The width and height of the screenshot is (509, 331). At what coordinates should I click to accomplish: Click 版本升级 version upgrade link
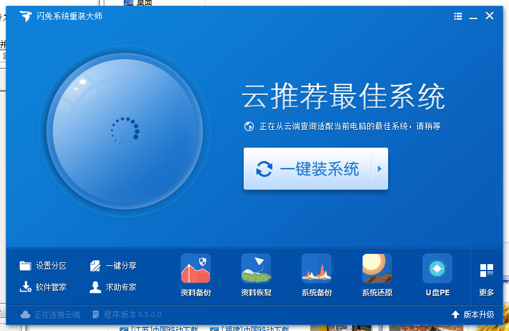click(473, 314)
